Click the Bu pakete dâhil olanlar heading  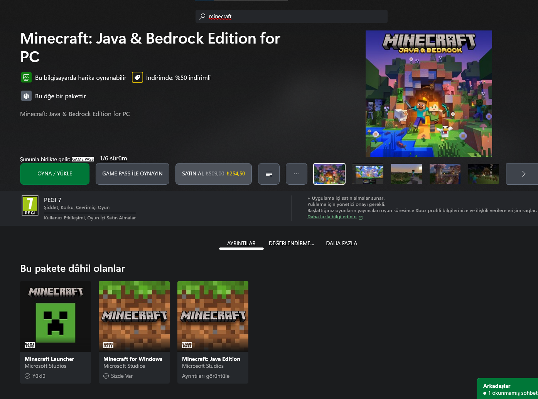(73, 269)
